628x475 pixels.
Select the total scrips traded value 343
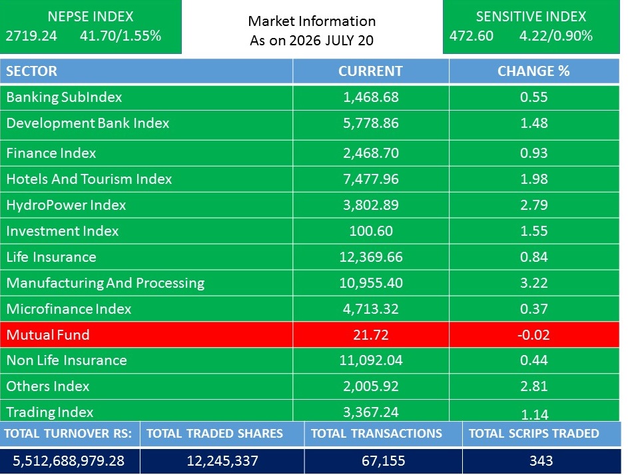tap(541, 461)
